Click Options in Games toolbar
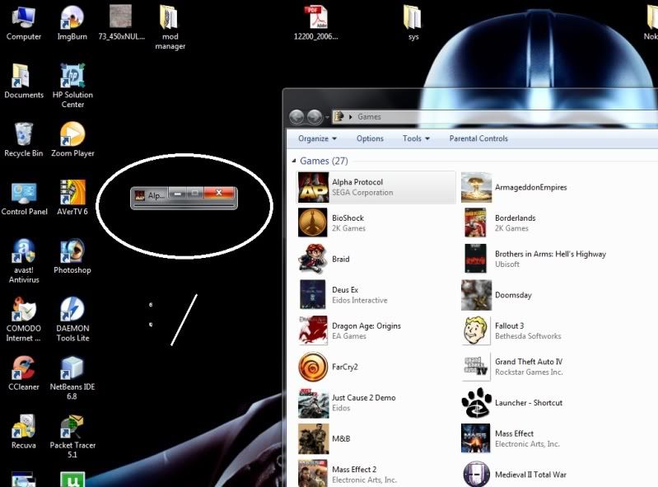 tap(370, 138)
